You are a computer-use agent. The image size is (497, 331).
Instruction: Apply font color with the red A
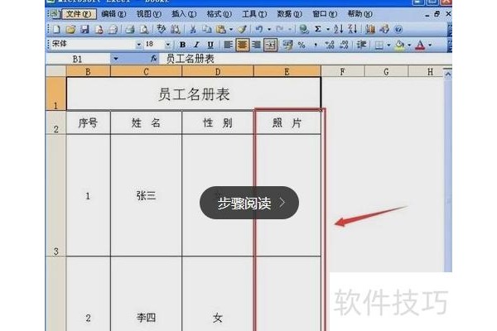(x=420, y=46)
